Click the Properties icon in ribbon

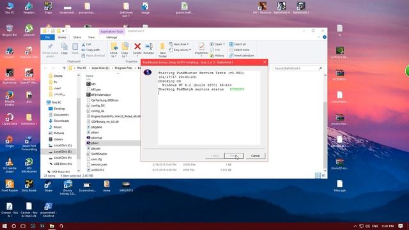201,47
